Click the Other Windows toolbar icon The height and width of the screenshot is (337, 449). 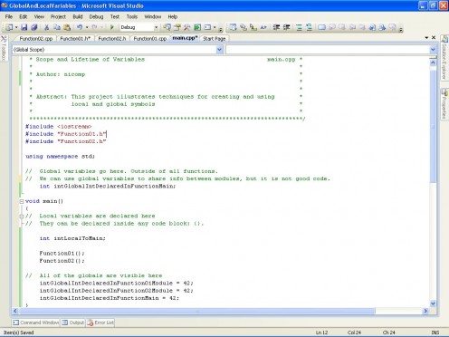[207, 27]
